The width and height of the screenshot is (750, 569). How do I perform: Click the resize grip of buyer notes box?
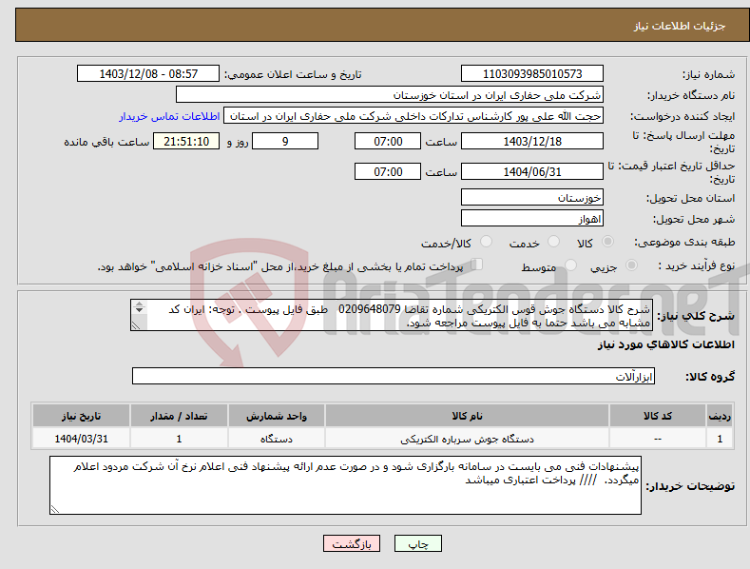click(x=55, y=509)
